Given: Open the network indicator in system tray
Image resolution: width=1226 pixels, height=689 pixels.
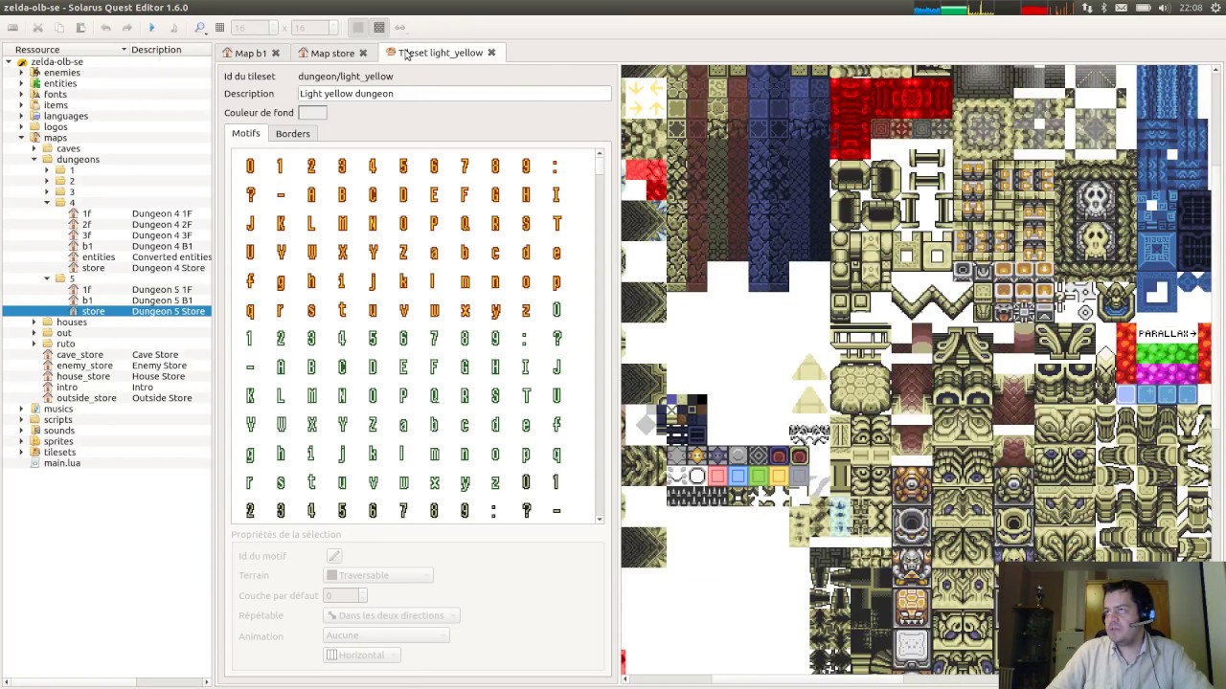Looking at the screenshot, I should [1087, 8].
